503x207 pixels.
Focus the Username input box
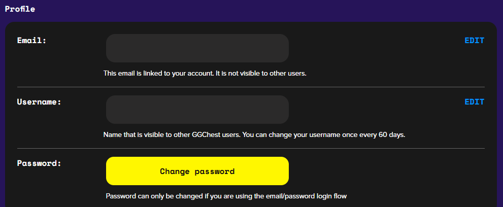(x=197, y=110)
